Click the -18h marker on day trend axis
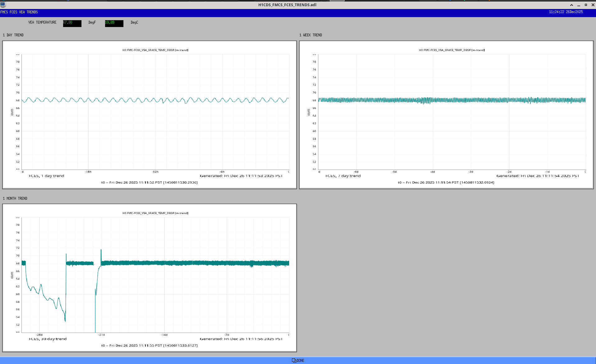 tap(88, 172)
